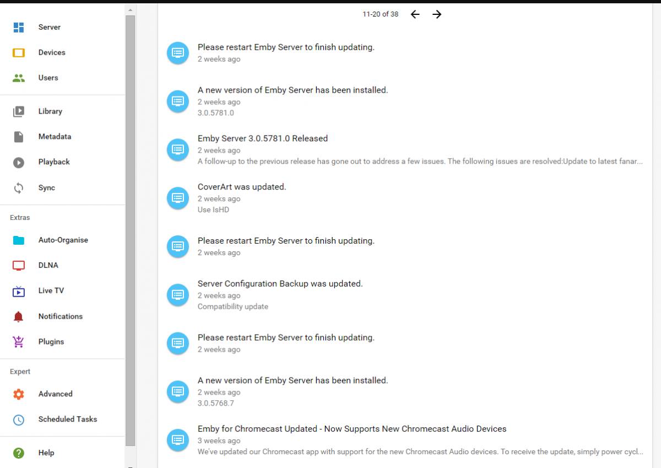The image size is (661, 468).
Task: Click the Metadata document icon
Action: [x=19, y=137]
